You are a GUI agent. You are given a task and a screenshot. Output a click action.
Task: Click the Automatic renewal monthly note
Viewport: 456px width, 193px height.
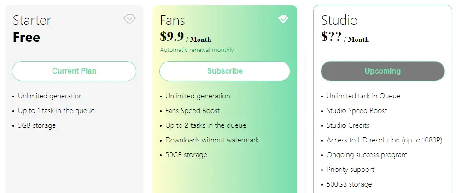tap(197, 50)
